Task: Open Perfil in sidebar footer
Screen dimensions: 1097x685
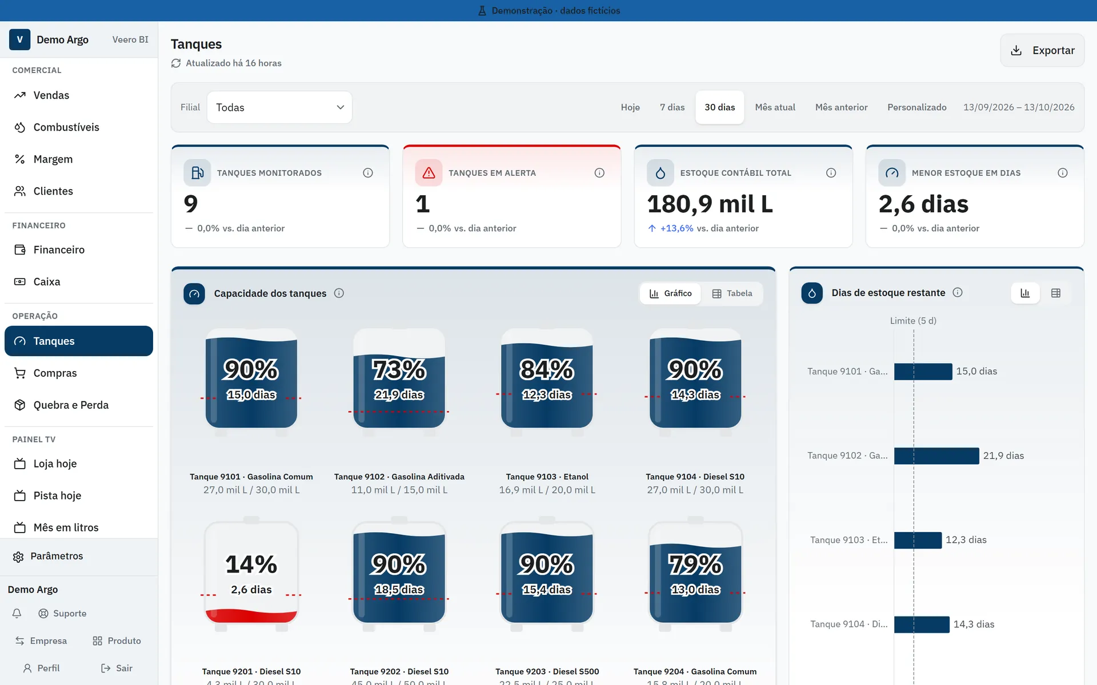Action: 41,668
